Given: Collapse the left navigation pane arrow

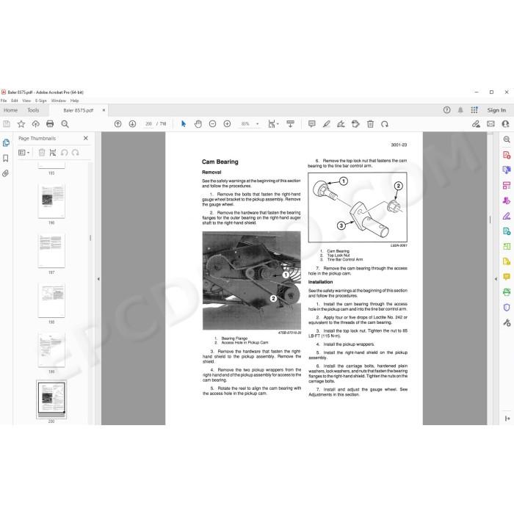Looking at the screenshot, I should pyautogui.click(x=98, y=279).
